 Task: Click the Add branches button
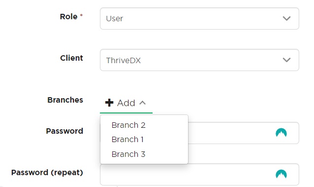click(126, 103)
